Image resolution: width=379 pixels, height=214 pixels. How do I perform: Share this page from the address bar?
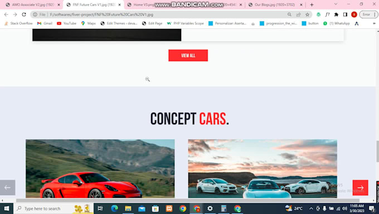tap(299, 14)
